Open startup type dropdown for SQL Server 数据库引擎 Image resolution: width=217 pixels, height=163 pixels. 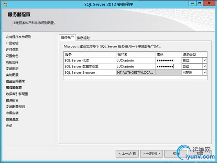[204, 66]
